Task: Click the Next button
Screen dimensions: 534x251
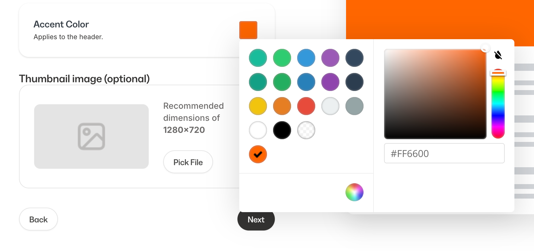Action: click(x=256, y=220)
